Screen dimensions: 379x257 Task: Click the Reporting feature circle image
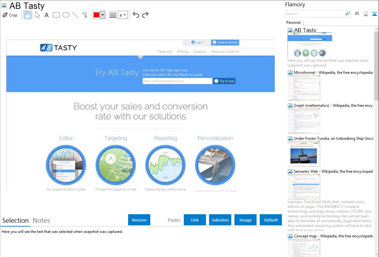pos(165,165)
